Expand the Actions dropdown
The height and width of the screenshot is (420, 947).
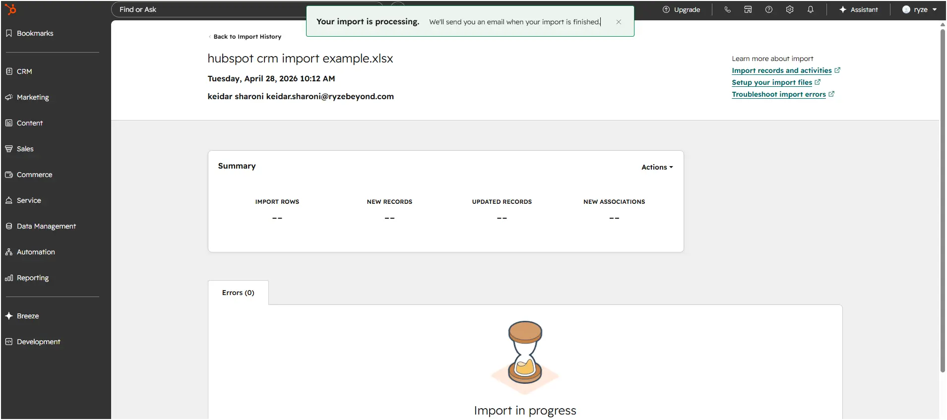(657, 167)
